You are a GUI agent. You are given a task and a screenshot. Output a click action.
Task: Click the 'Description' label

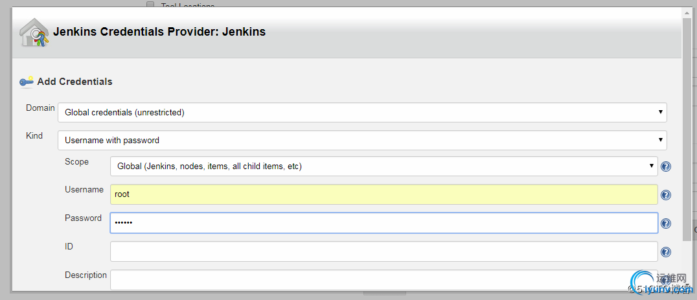(x=86, y=275)
